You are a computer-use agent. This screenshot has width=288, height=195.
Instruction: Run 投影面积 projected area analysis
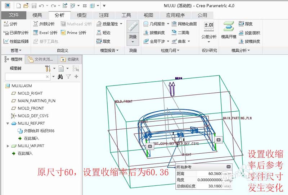pyautogui.click(x=249, y=33)
